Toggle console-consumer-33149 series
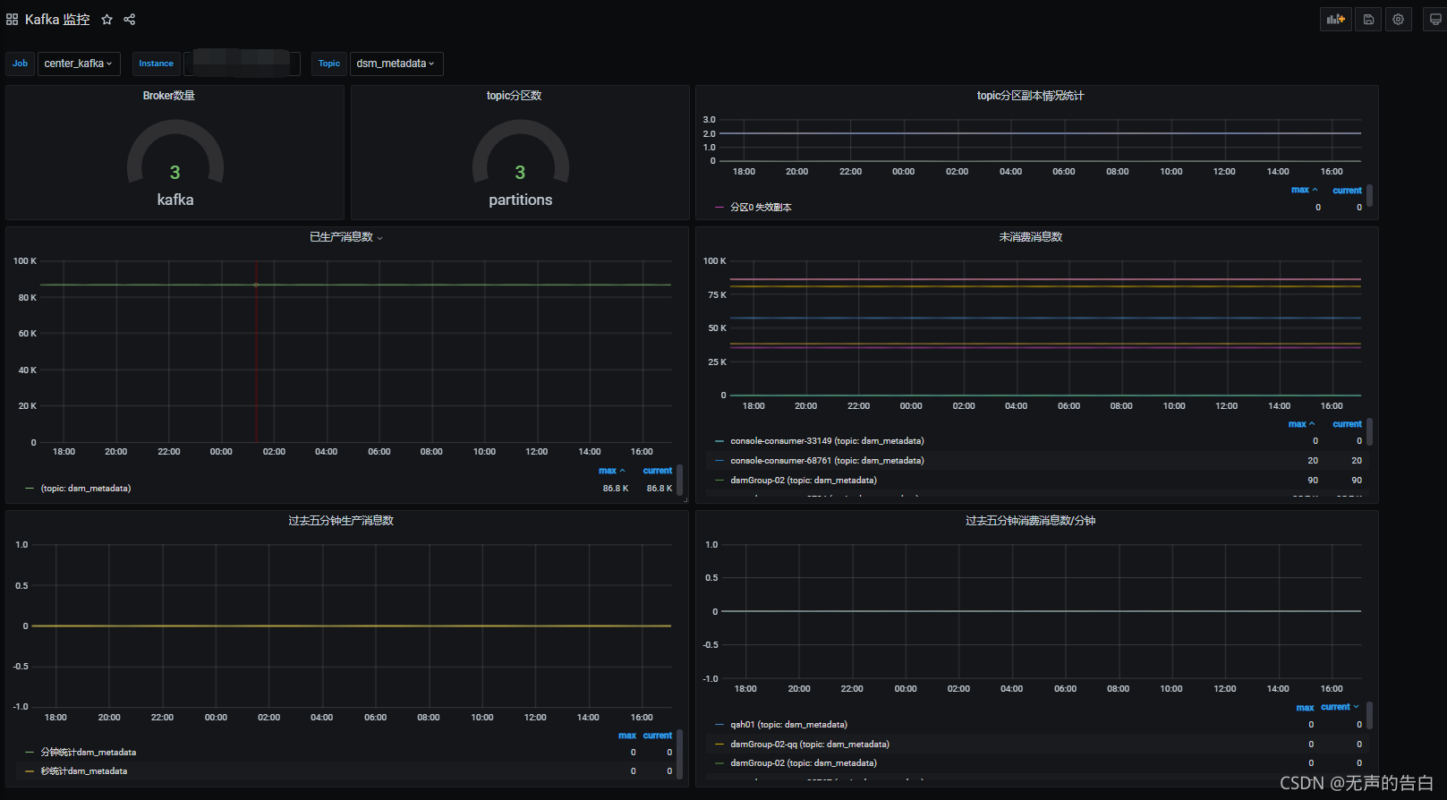The height and width of the screenshot is (800, 1447). coord(827,441)
